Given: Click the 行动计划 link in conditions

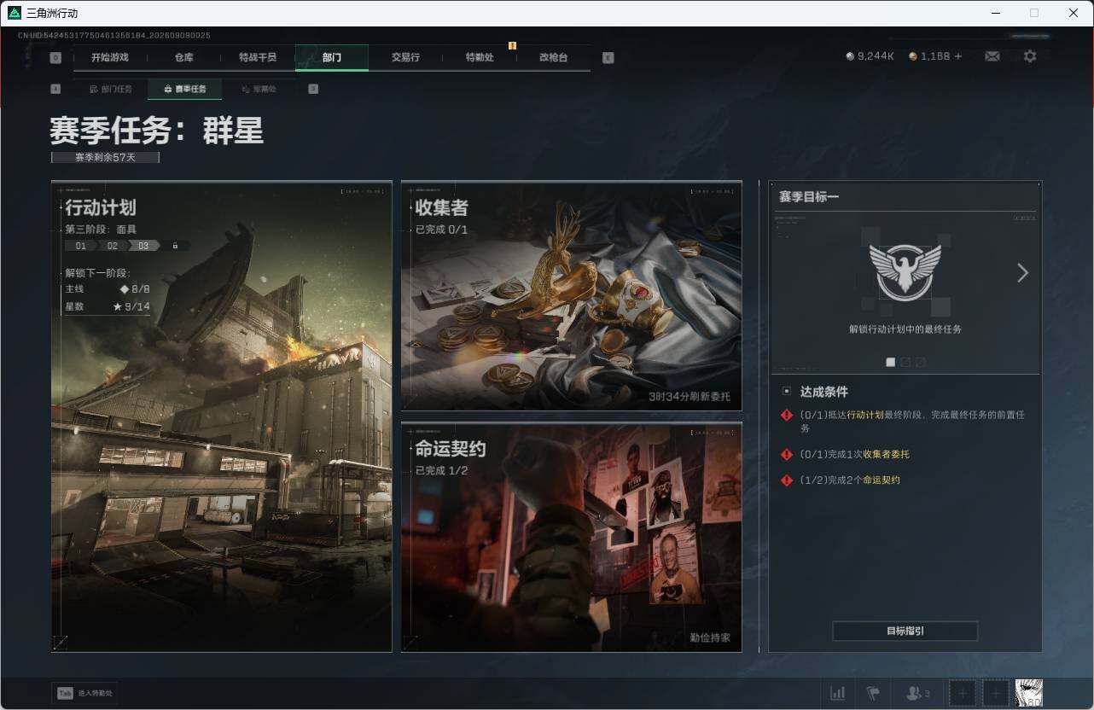Looking at the screenshot, I should (x=865, y=415).
